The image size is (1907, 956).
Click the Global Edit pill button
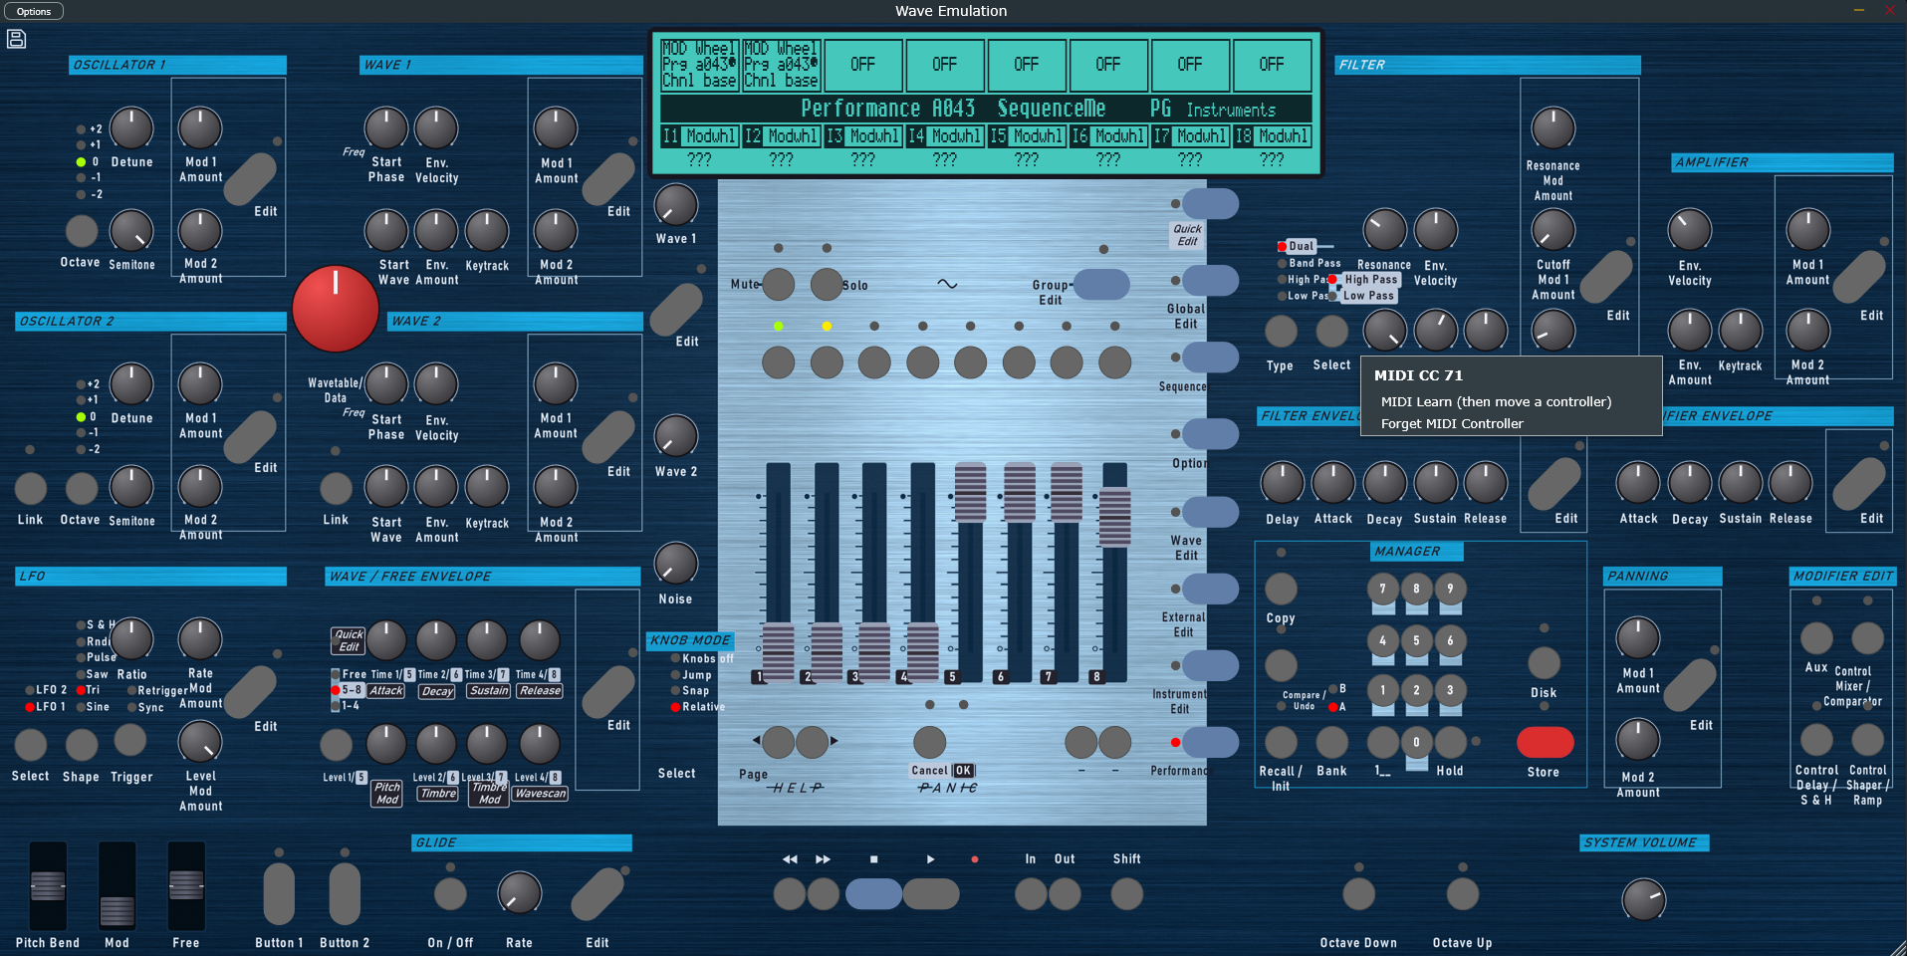click(x=1210, y=280)
